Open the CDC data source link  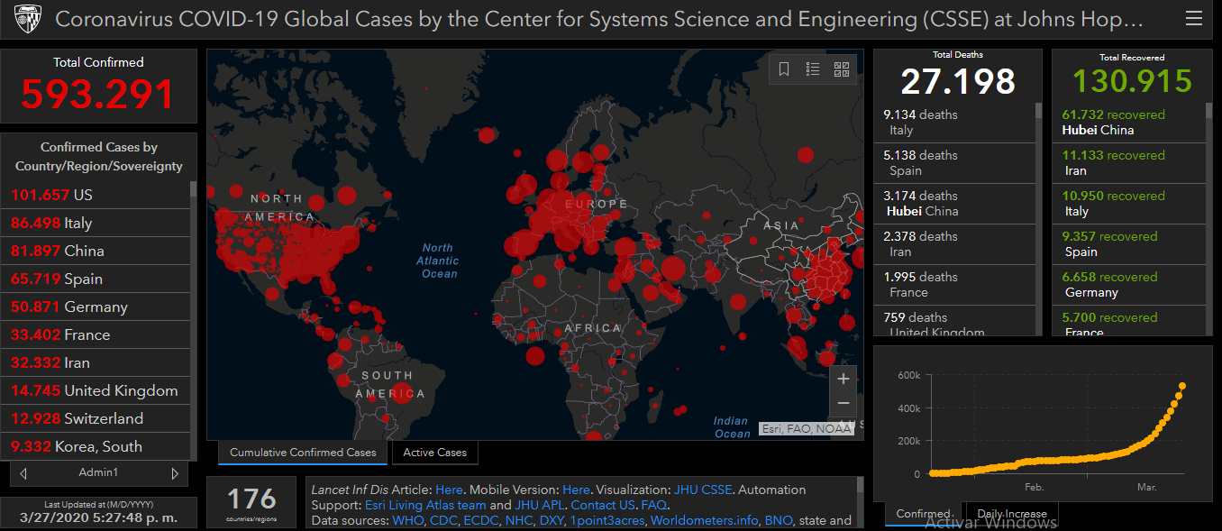[445, 521]
